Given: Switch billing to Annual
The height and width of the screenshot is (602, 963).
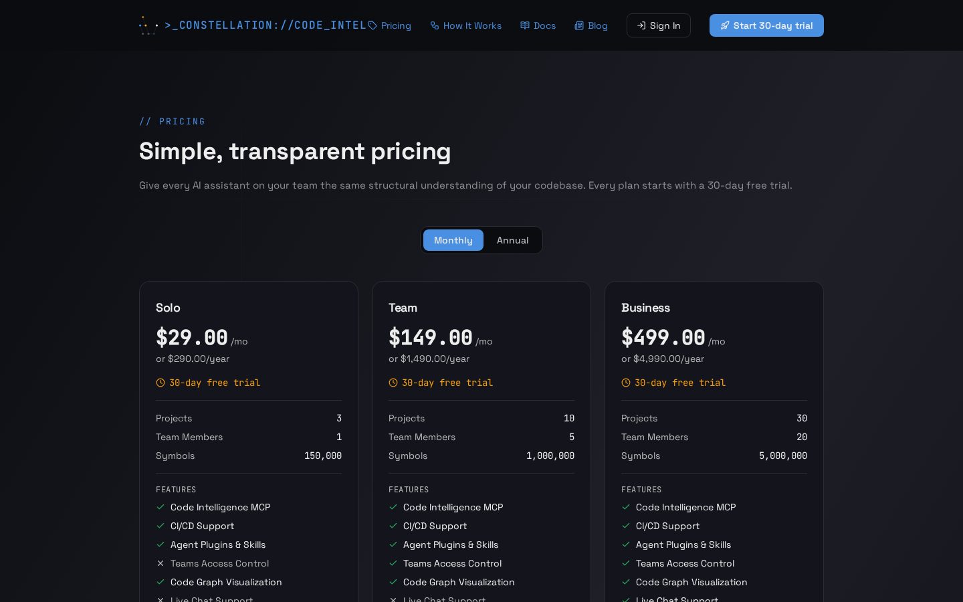Looking at the screenshot, I should (x=513, y=240).
